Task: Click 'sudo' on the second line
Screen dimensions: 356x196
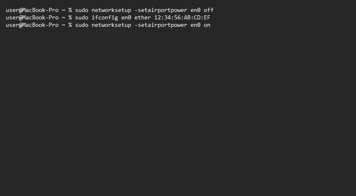Action: coord(82,17)
